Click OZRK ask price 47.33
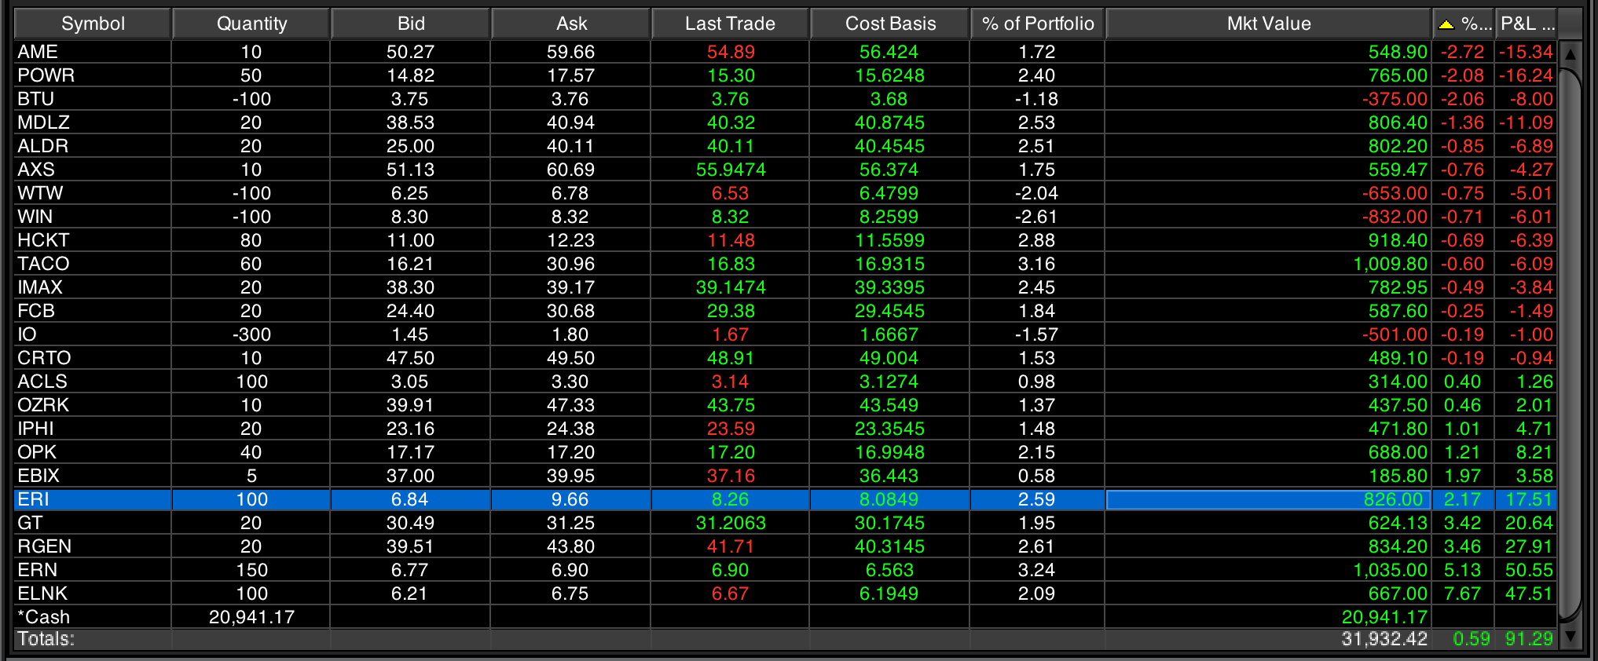 pyautogui.click(x=570, y=405)
